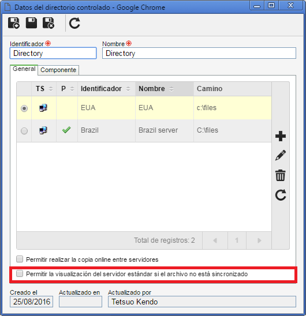The width and height of the screenshot is (306, 316).
Task: Click the plain Save disk icon
Action: tap(31, 23)
